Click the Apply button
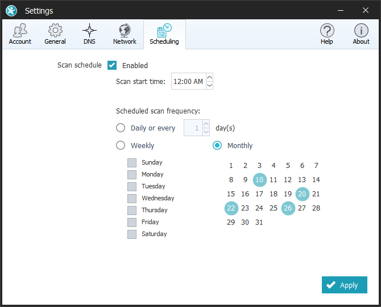The height and width of the screenshot is (307, 381). (344, 285)
